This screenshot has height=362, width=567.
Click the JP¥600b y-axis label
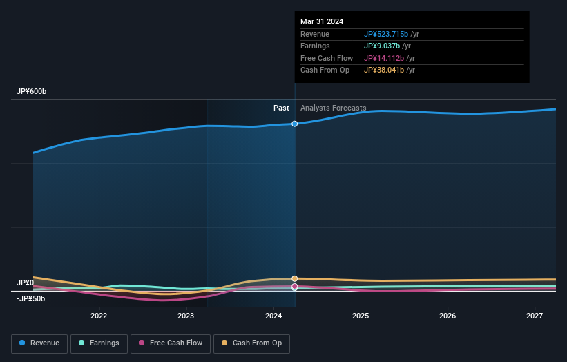(32, 91)
